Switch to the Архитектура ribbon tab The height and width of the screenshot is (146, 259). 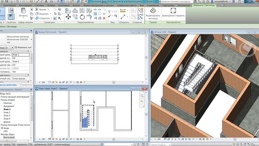10,5
